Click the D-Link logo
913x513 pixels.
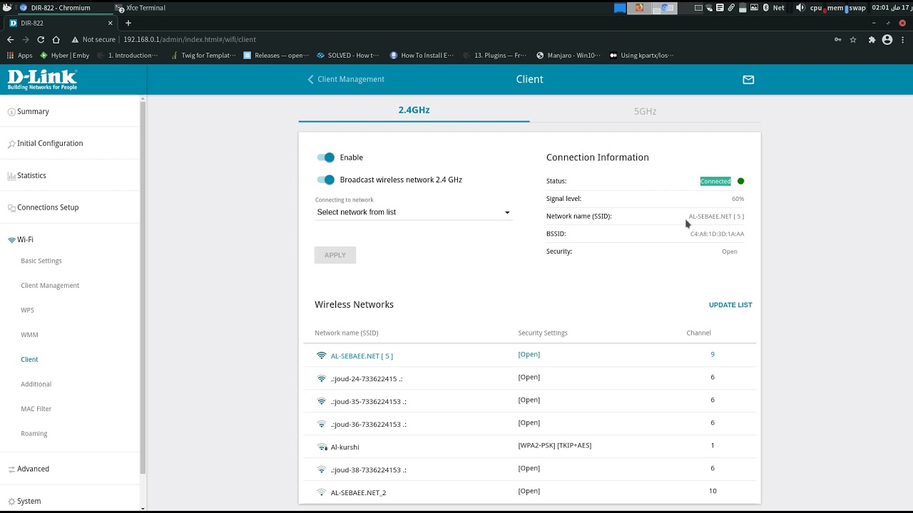(42, 79)
